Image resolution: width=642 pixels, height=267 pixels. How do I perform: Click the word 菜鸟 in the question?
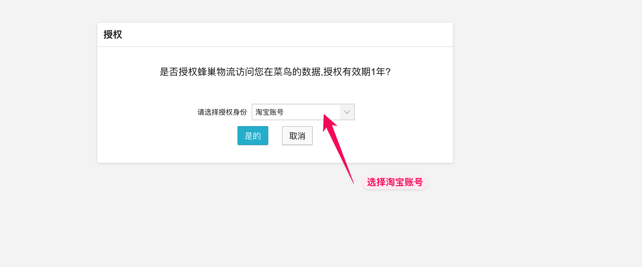click(x=283, y=72)
